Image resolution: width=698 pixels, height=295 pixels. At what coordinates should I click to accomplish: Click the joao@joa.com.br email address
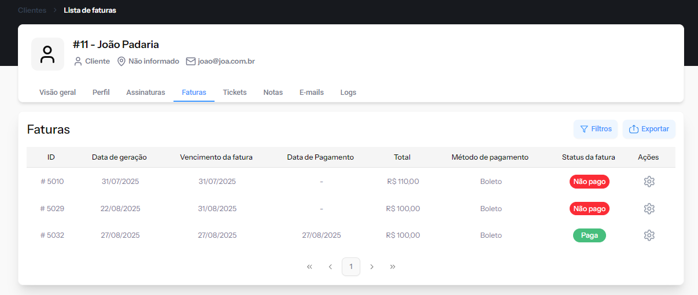point(226,61)
